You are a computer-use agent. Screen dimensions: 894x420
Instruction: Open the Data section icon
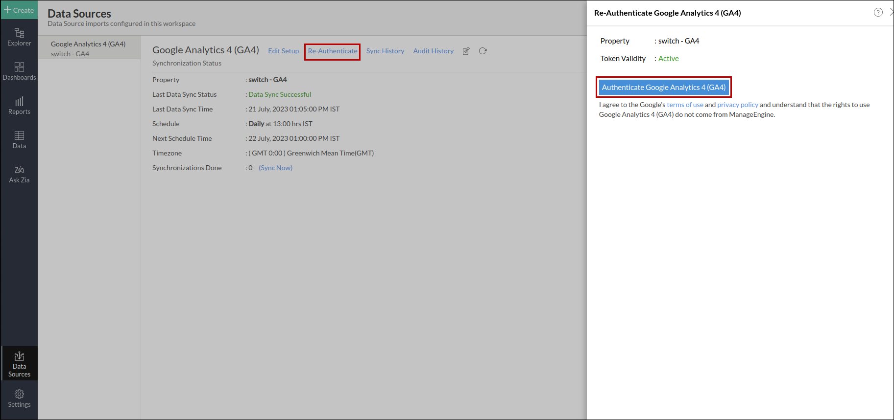(x=19, y=139)
